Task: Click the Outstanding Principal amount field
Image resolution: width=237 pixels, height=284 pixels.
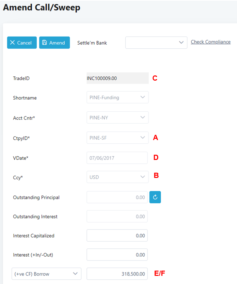Action: [117, 197]
